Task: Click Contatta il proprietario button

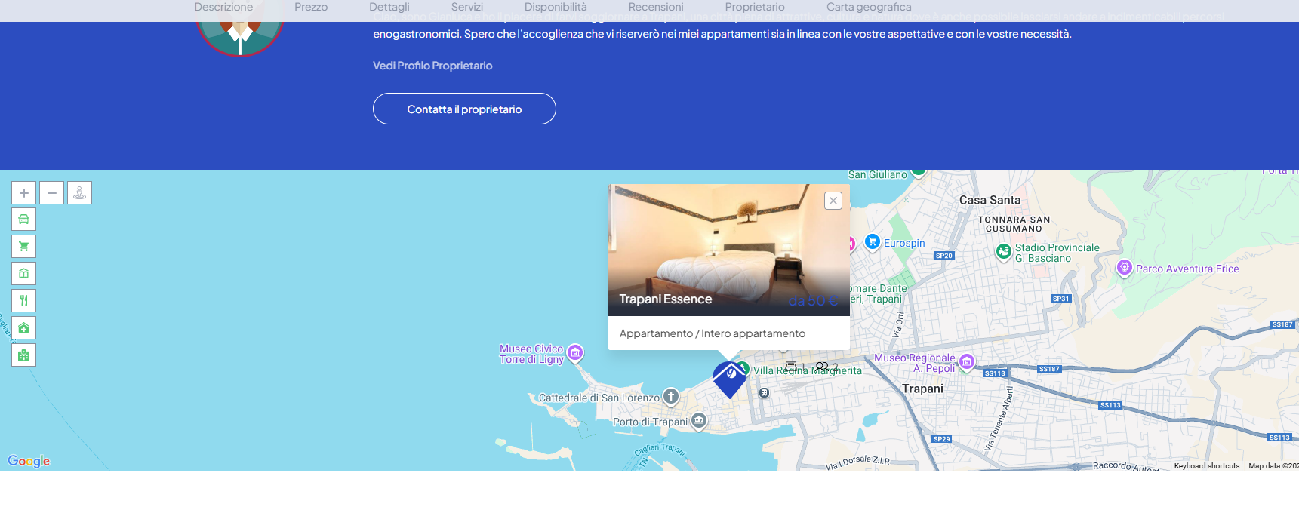Action: 464,109
